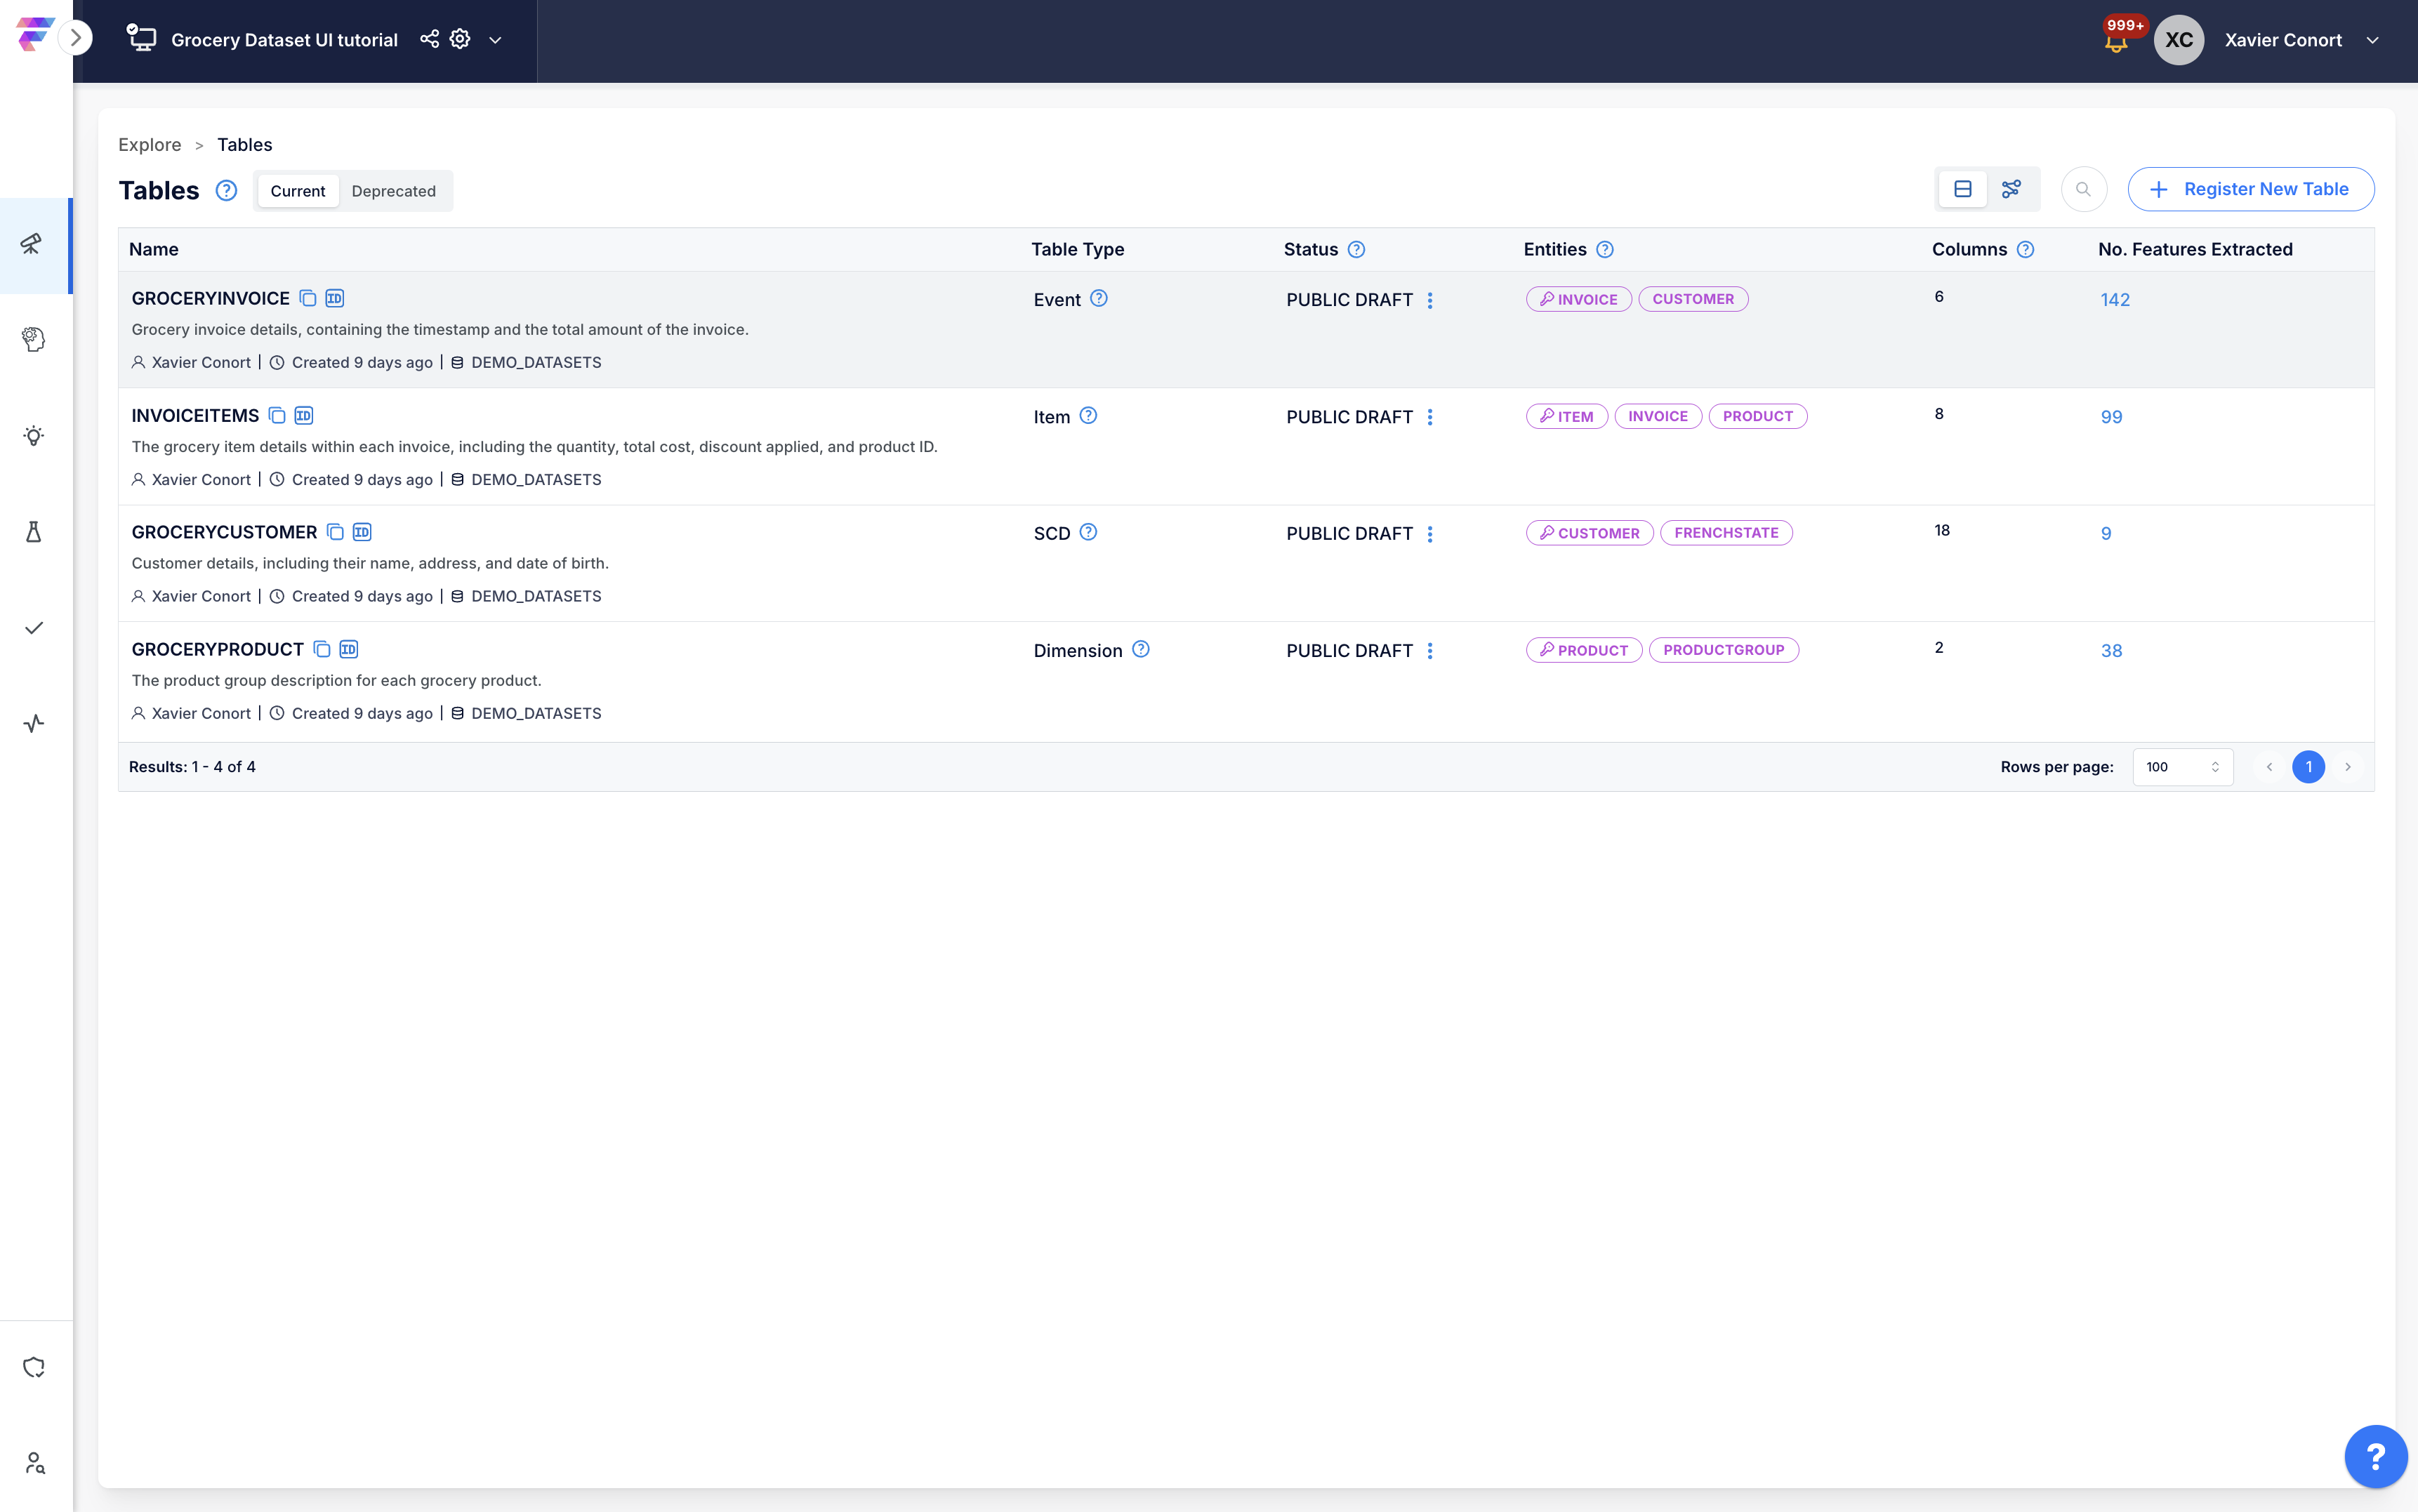Click the XC user avatar
Viewport: 2418px width, 1512px height.
click(x=2178, y=40)
